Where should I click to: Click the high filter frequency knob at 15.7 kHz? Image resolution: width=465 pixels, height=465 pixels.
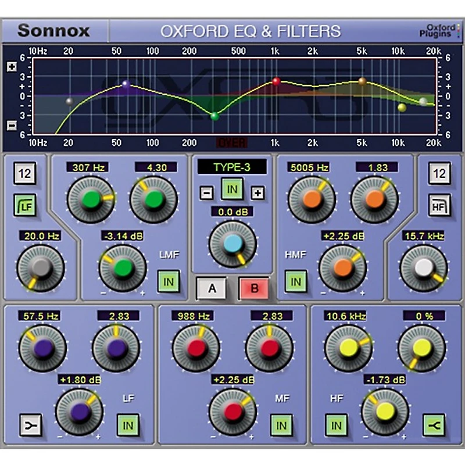[424, 268]
